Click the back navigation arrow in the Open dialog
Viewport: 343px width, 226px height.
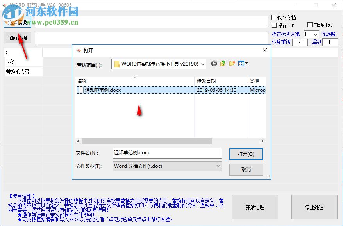tap(214, 64)
